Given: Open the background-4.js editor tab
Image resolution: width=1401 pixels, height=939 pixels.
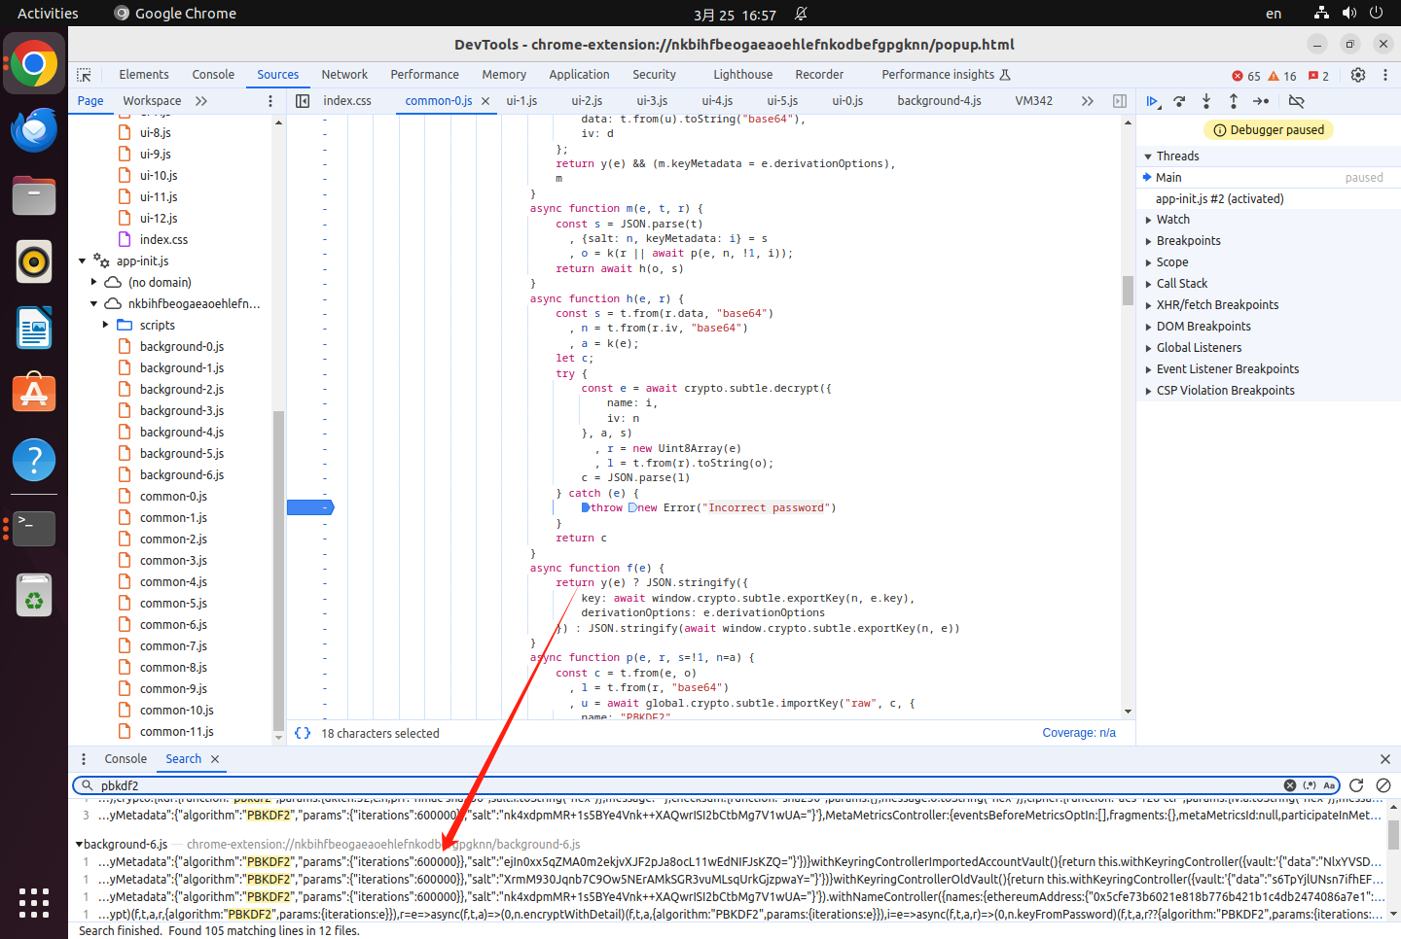Looking at the screenshot, I should pos(939,101).
